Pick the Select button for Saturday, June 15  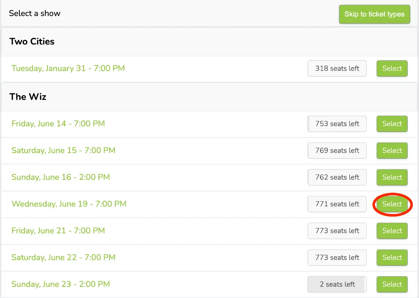(x=392, y=150)
